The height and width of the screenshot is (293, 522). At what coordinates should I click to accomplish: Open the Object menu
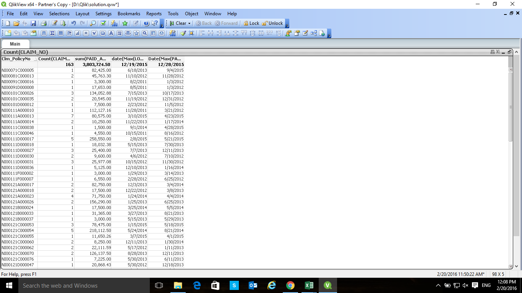[x=191, y=14]
